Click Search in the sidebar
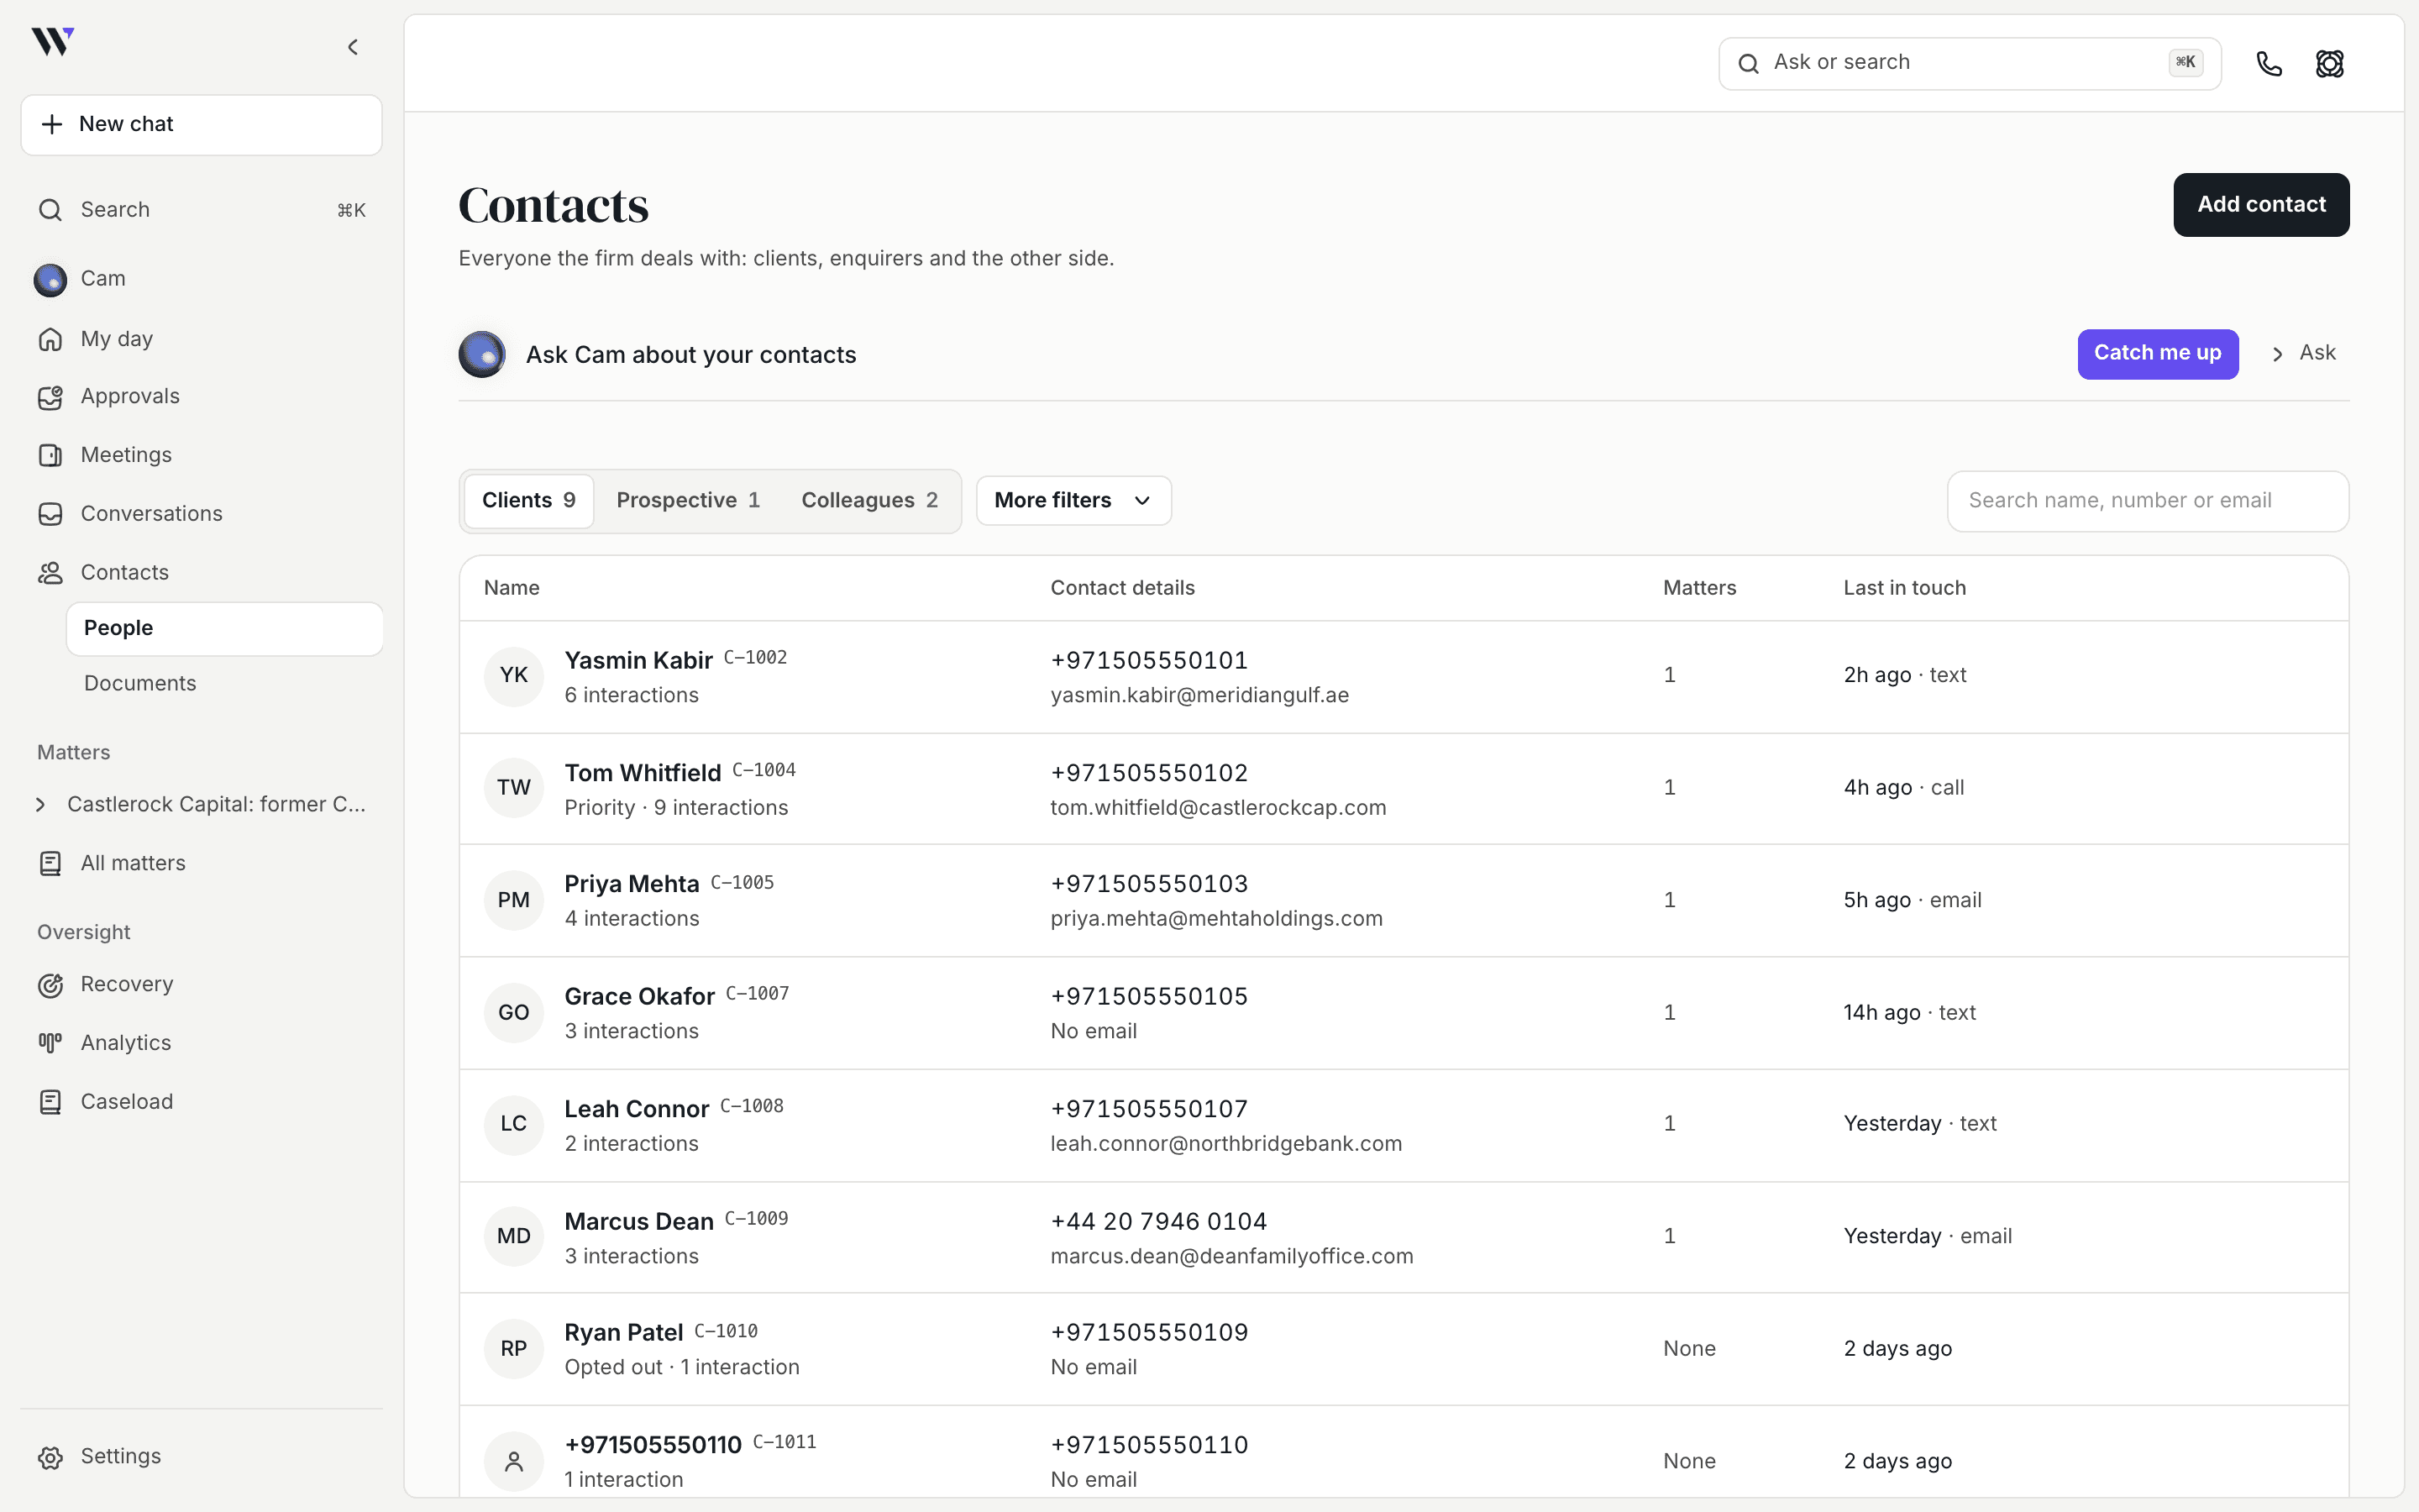The width and height of the screenshot is (2419, 1512). [x=202, y=210]
